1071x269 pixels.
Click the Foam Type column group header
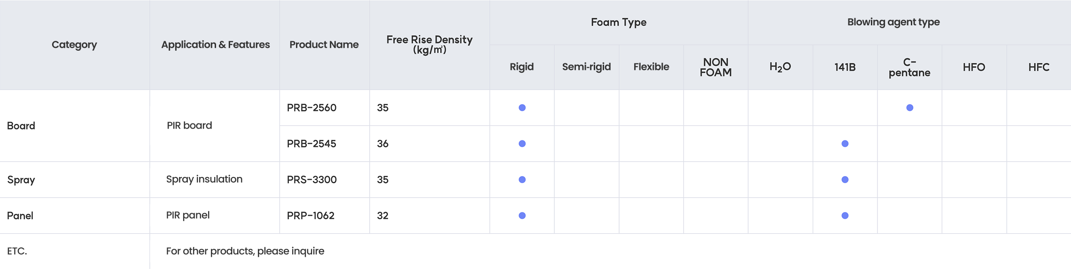(618, 22)
